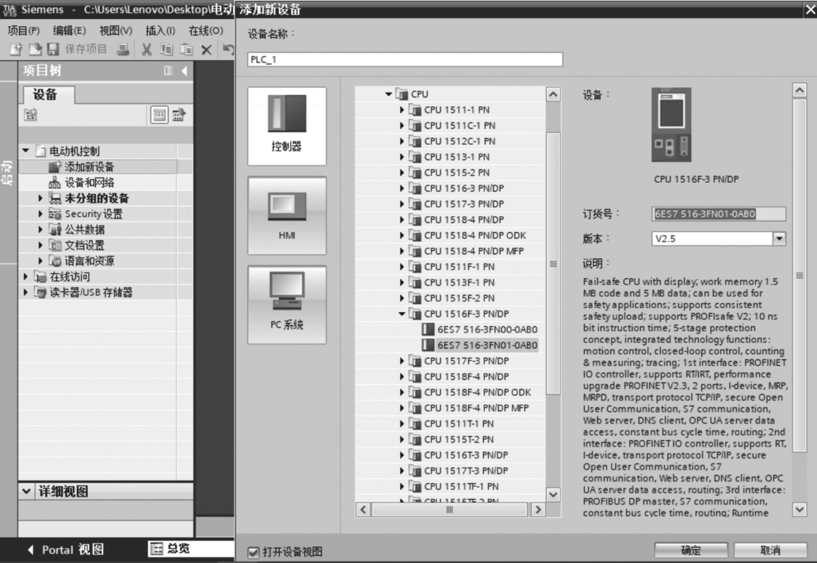Click 保存项目 toolbar label
Viewport: 817px width, 563px height.
pos(86,49)
